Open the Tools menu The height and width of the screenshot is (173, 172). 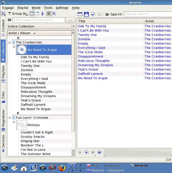pyautogui.click(x=48, y=8)
